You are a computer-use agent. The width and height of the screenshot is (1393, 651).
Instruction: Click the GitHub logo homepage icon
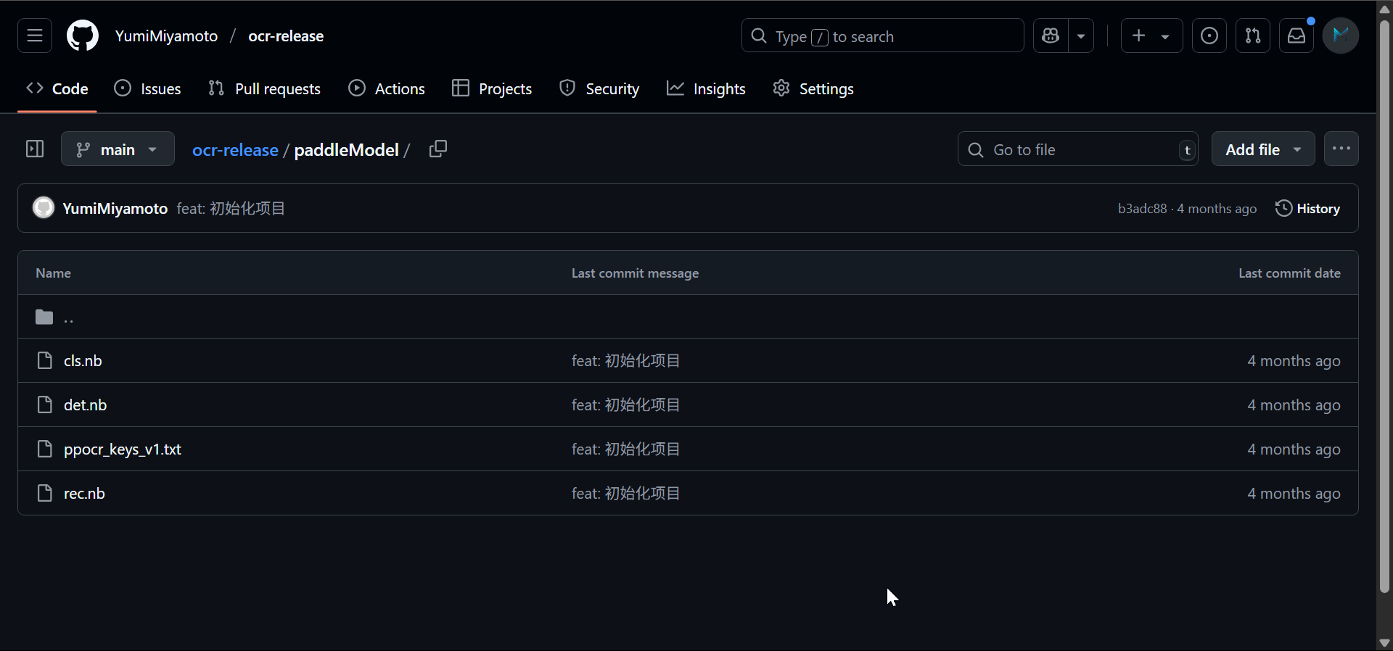point(83,36)
